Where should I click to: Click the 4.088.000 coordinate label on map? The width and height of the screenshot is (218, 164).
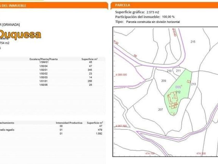(121, 75)
